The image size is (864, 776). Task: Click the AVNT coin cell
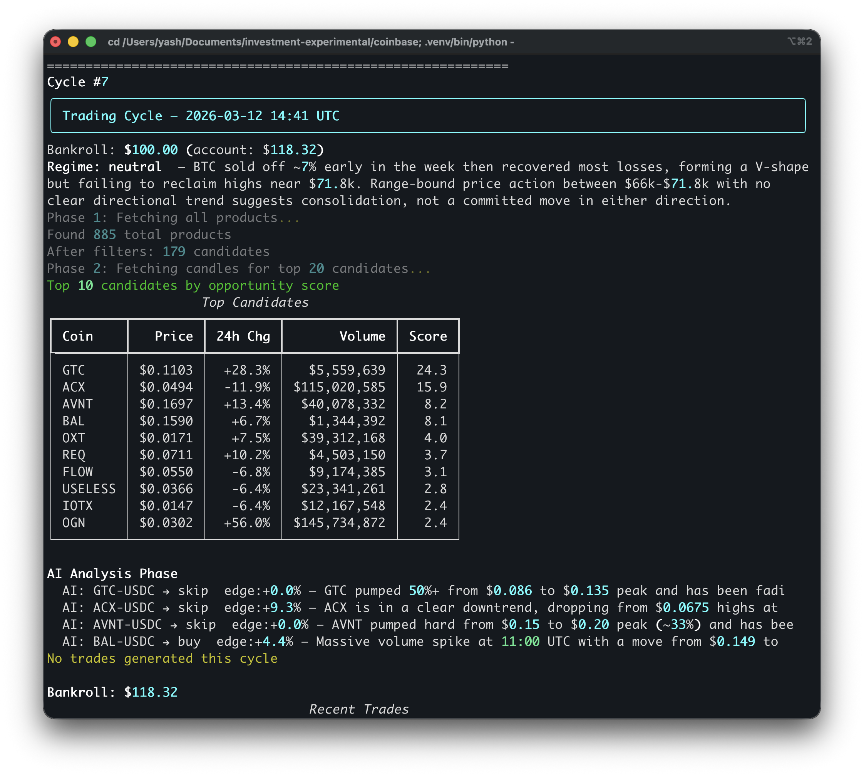pos(77,404)
